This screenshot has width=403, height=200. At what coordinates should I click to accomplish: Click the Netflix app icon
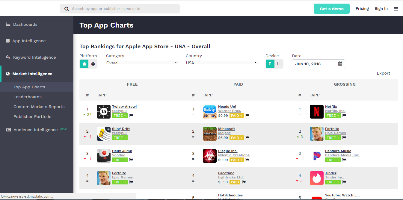[x=316, y=112]
